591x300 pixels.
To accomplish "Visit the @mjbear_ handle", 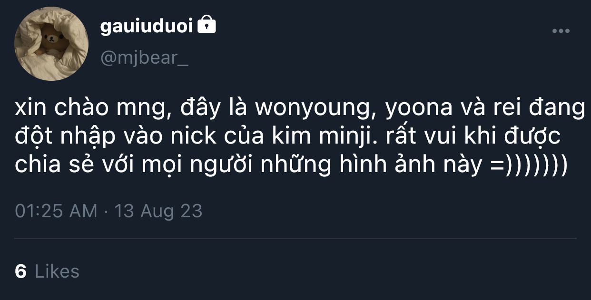I will click(144, 58).
